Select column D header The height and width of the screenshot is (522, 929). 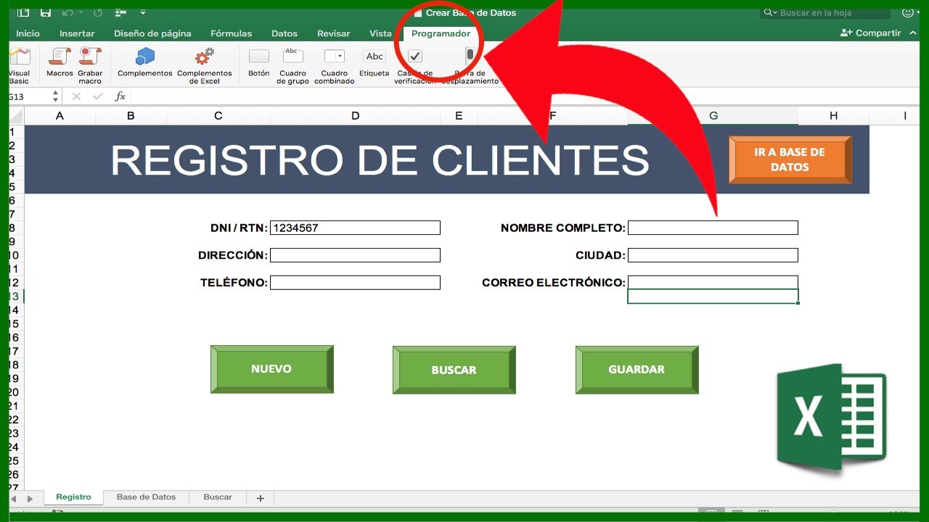click(355, 116)
